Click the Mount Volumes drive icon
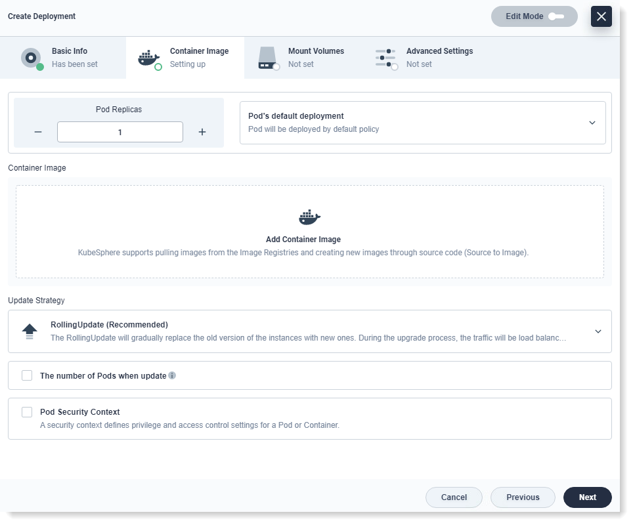The width and height of the screenshot is (633, 525). [268, 58]
